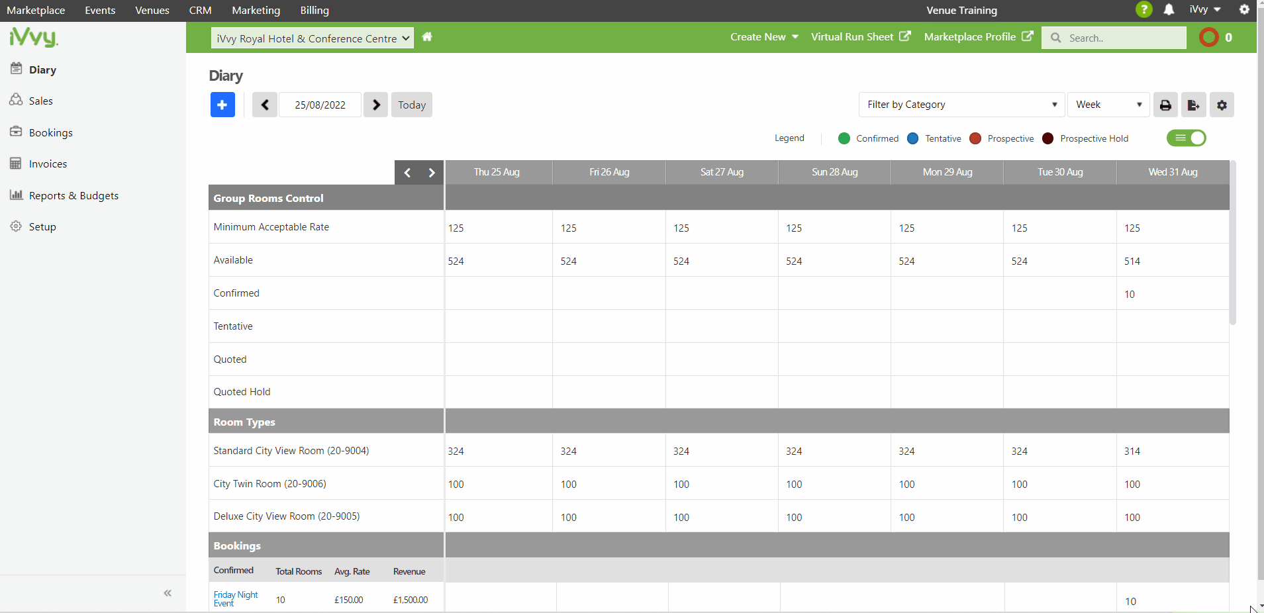Image resolution: width=1264 pixels, height=613 pixels.
Task: Click the dark Prospective Hold legend dot
Action: (x=1048, y=138)
